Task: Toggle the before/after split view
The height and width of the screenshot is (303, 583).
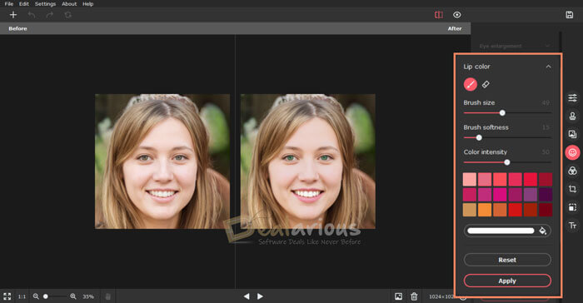Action: [x=439, y=15]
